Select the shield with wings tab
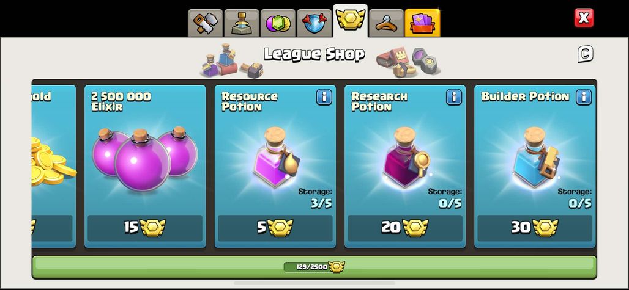 point(314,23)
